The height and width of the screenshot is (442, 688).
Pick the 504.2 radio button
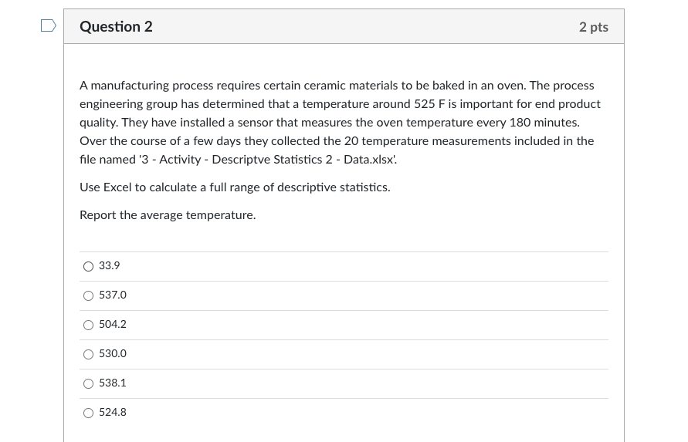pyautogui.click(x=89, y=325)
